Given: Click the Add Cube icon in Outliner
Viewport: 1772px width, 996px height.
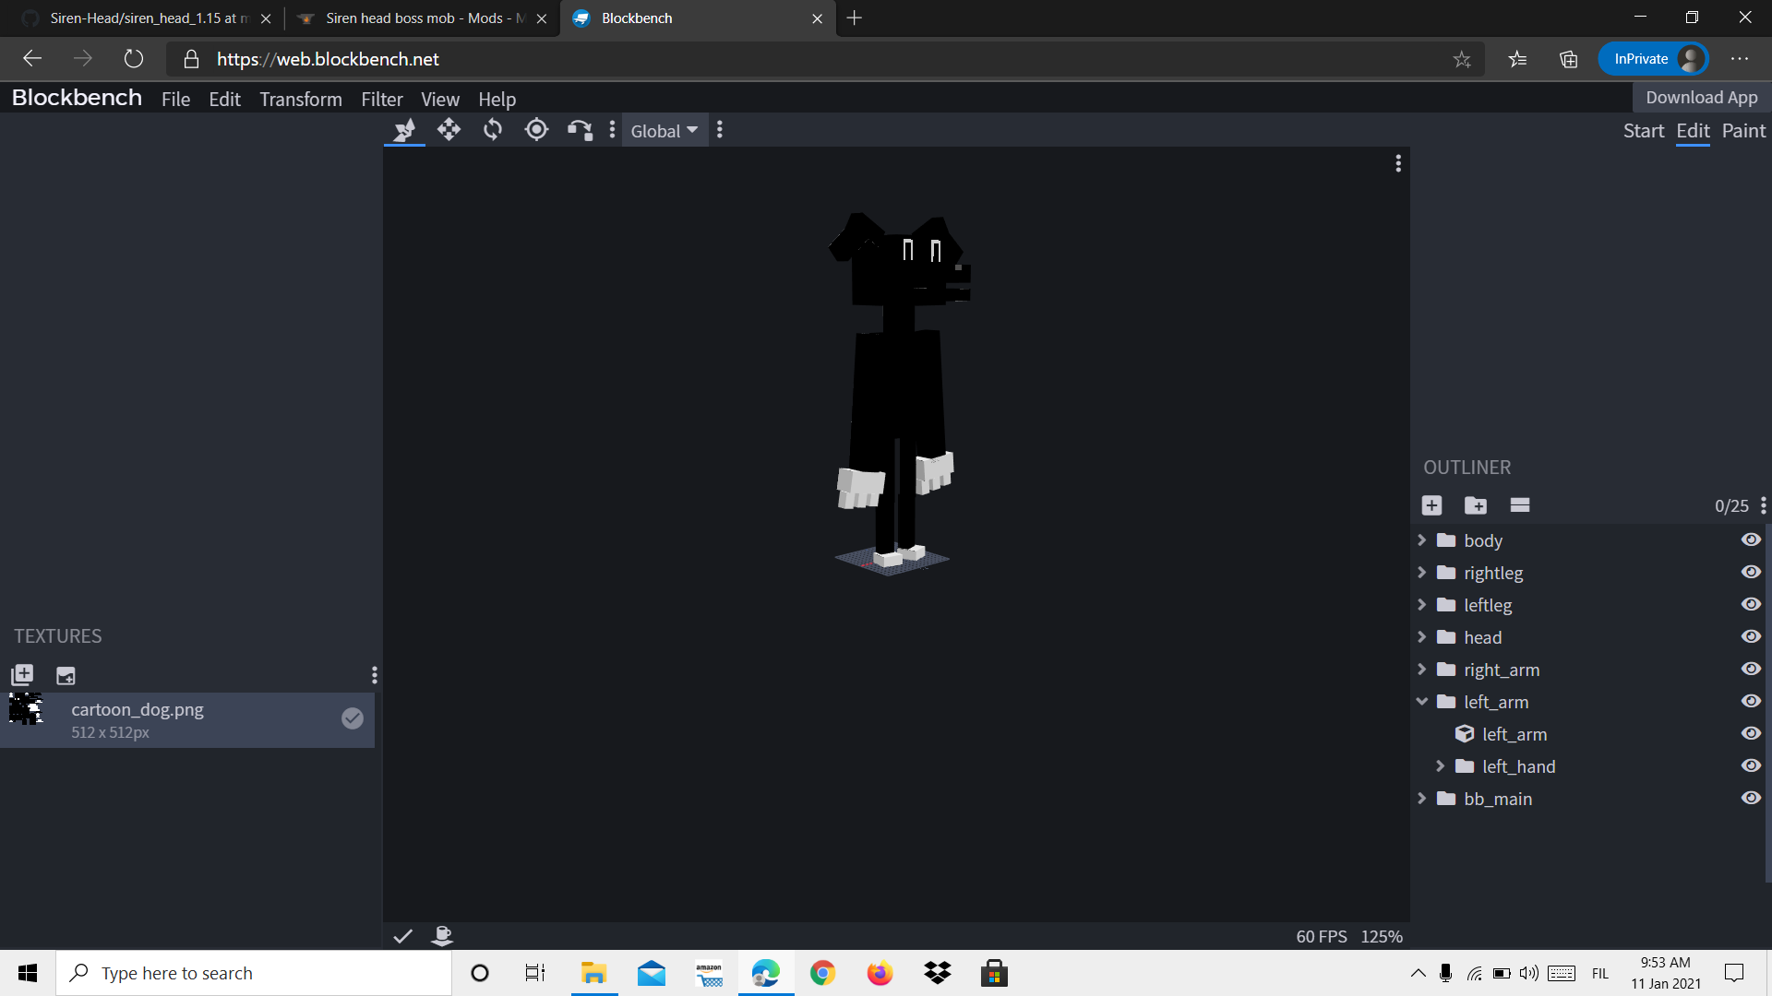Looking at the screenshot, I should pos(1431,505).
